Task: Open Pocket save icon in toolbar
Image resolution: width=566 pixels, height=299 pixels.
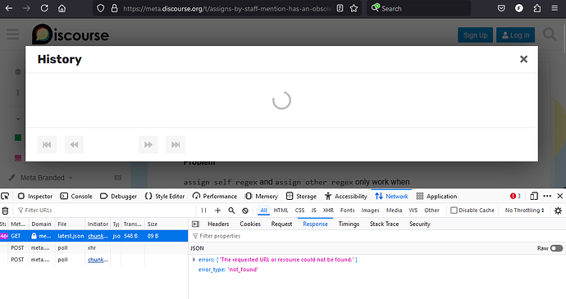Action: [x=501, y=8]
